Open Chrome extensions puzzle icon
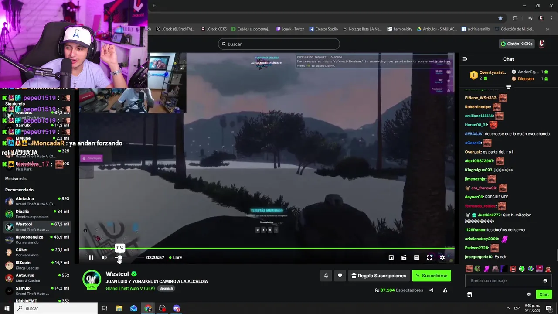The width and height of the screenshot is (558, 314). (x=515, y=18)
